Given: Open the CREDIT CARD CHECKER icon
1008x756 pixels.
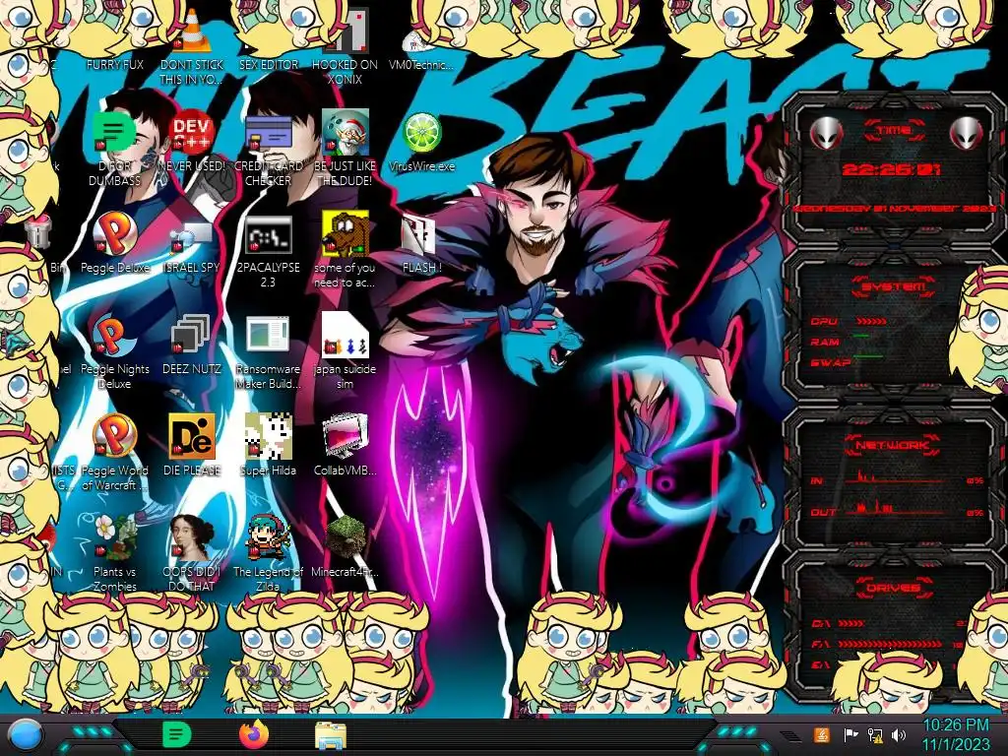Looking at the screenshot, I should 269,133.
